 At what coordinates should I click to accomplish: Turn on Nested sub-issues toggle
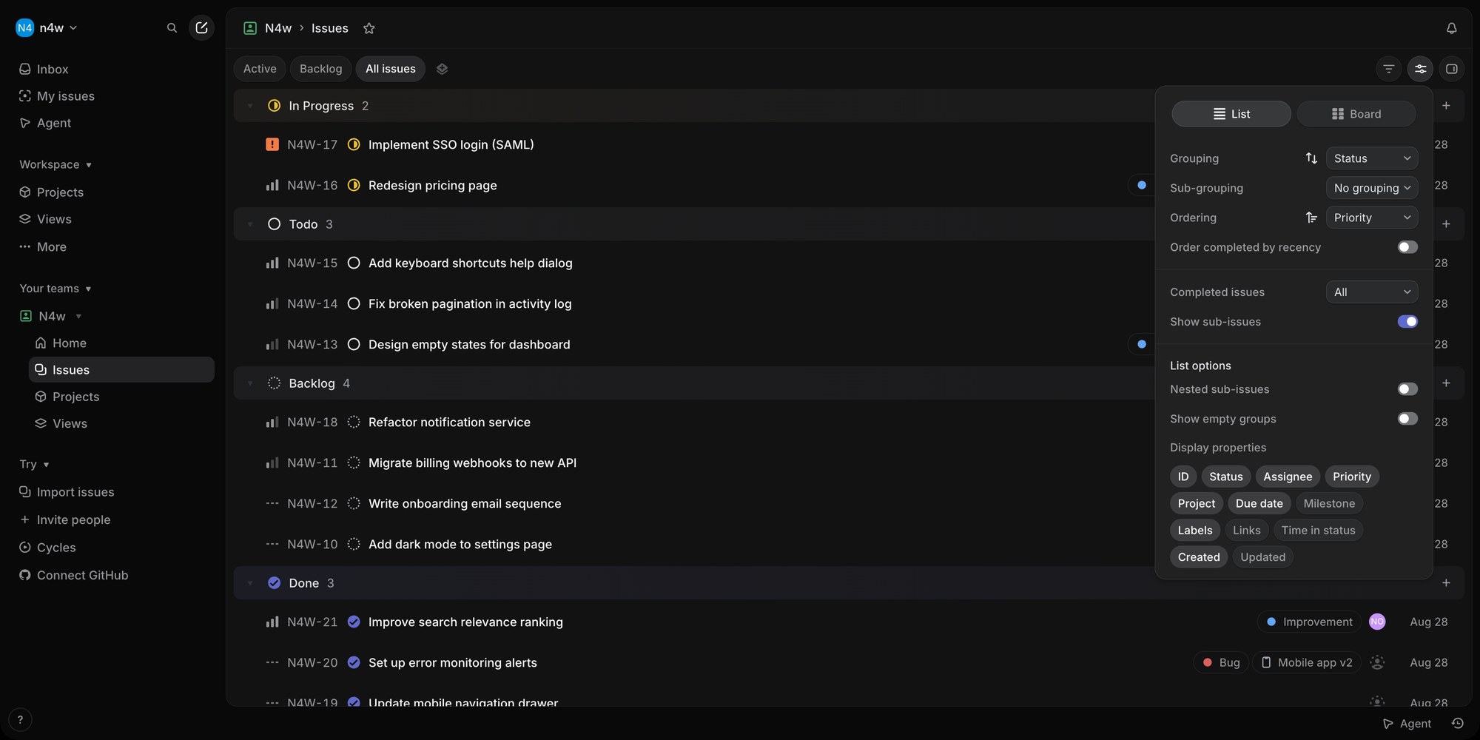pos(1407,389)
